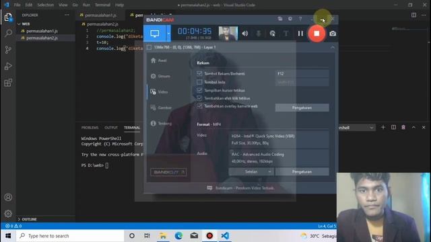Take a screenshot with Bandicam camera icon

333,34
